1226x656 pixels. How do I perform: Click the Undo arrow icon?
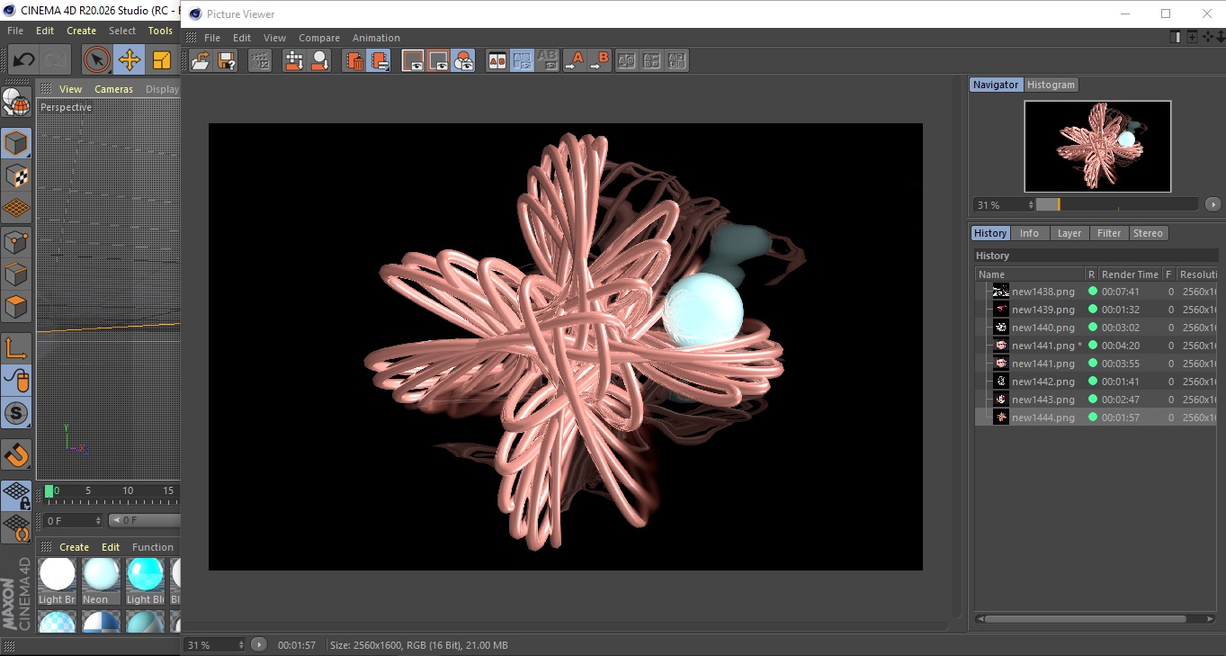pyautogui.click(x=24, y=60)
